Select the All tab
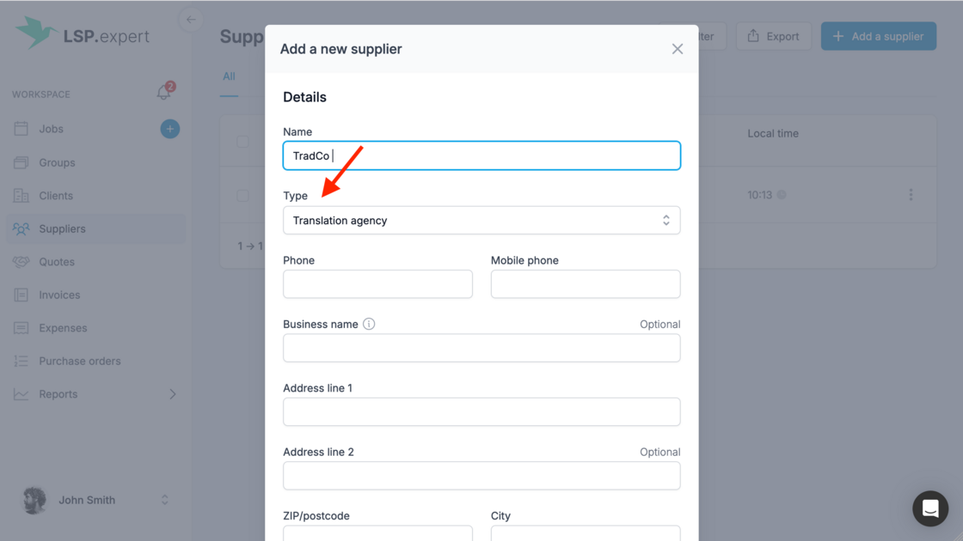This screenshot has height=541, width=963. pyautogui.click(x=229, y=76)
